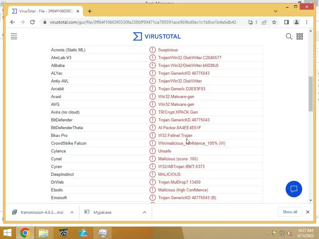Screen dimensions: 319x239
Task: Open the VirusTotal hamburger menu
Action: [x=14, y=36]
